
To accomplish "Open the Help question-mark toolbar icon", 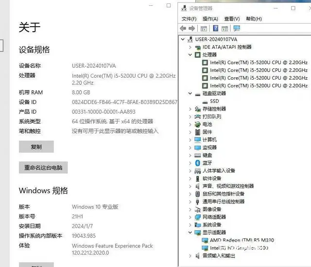I will [x=216, y=28].
